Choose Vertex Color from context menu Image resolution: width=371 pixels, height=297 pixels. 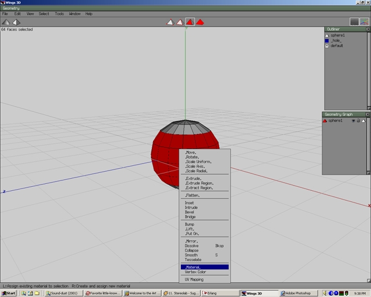click(205, 272)
